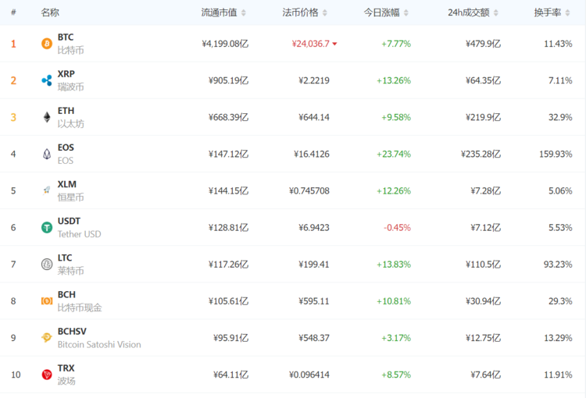This screenshot has height=398, width=586.
Task: Click TRX price ¥0.096414
Action: pos(309,375)
